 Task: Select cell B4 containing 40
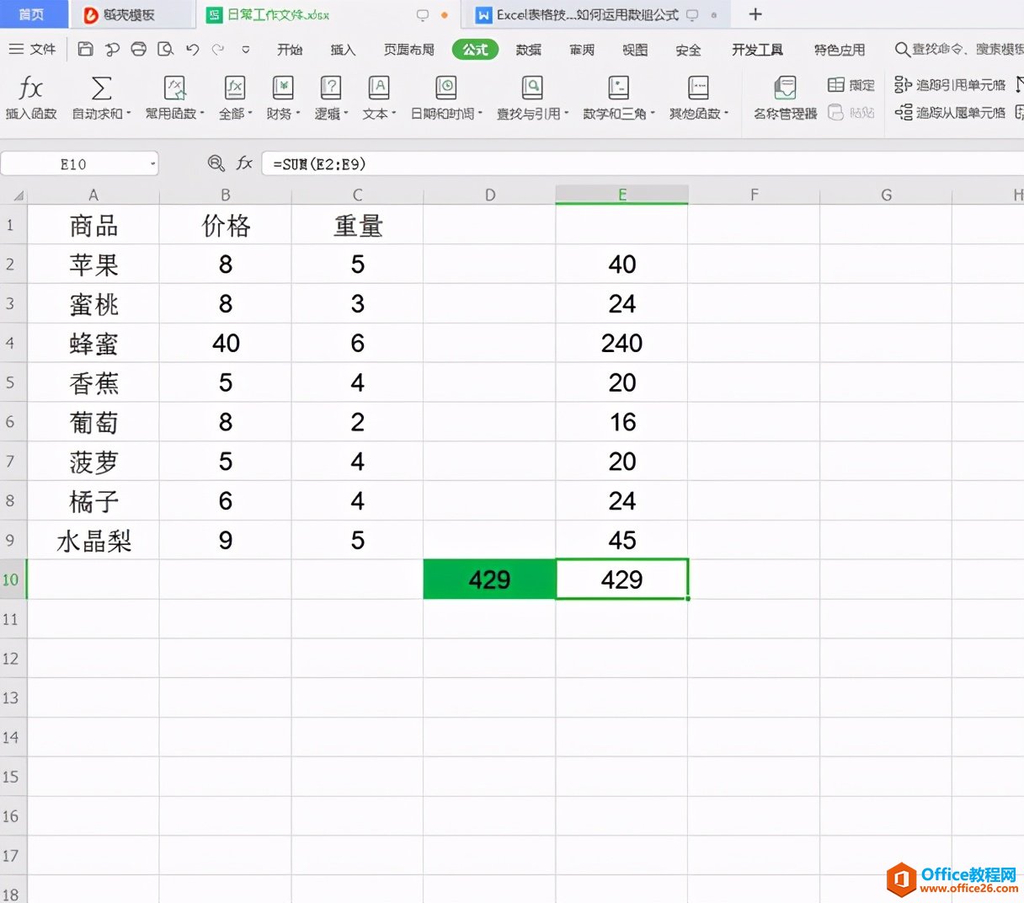click(x=226, y=343)
